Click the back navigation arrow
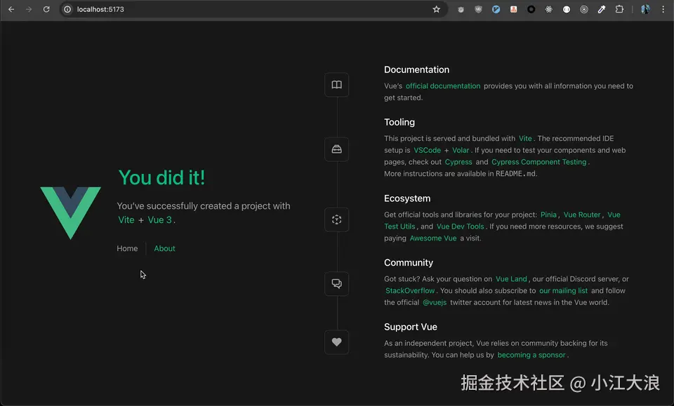Viewport: 674px width, 406px height. [x=10, y=10]
